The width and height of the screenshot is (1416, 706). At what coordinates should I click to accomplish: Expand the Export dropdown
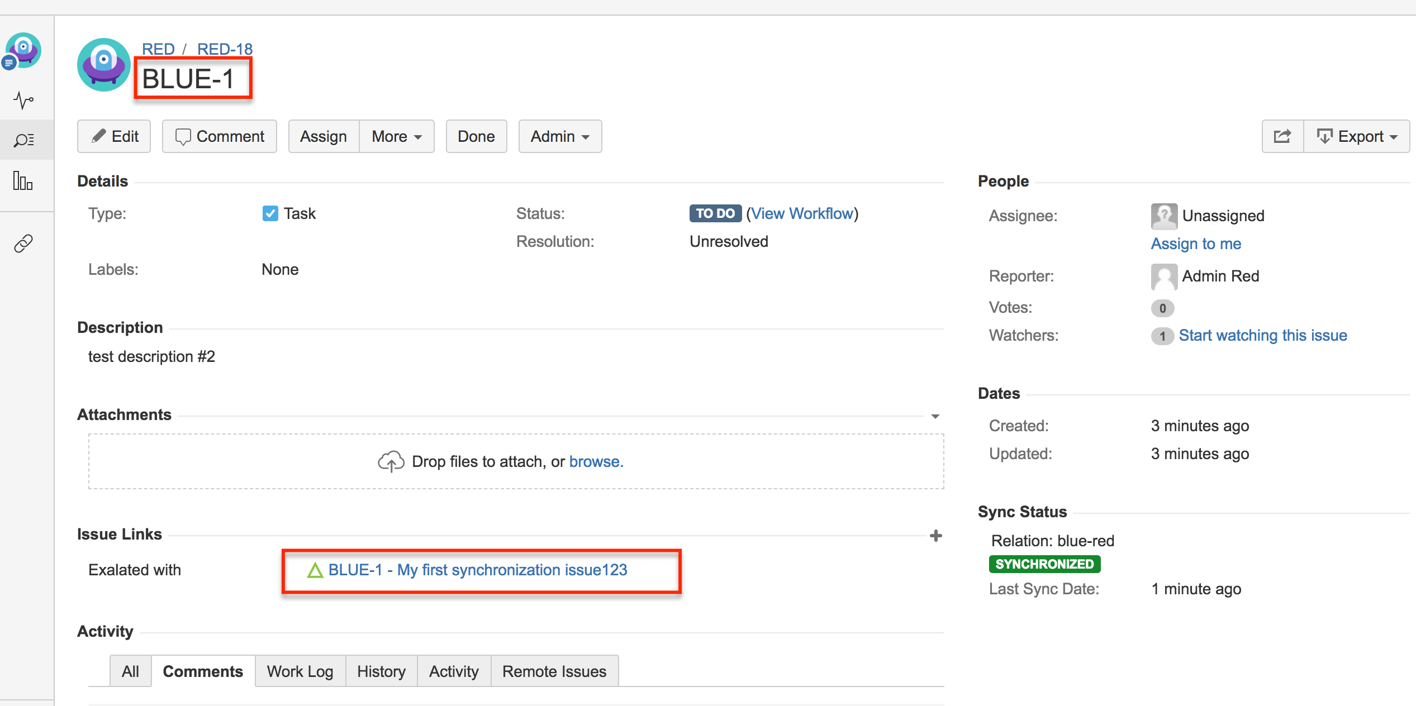click(1356, 136)
